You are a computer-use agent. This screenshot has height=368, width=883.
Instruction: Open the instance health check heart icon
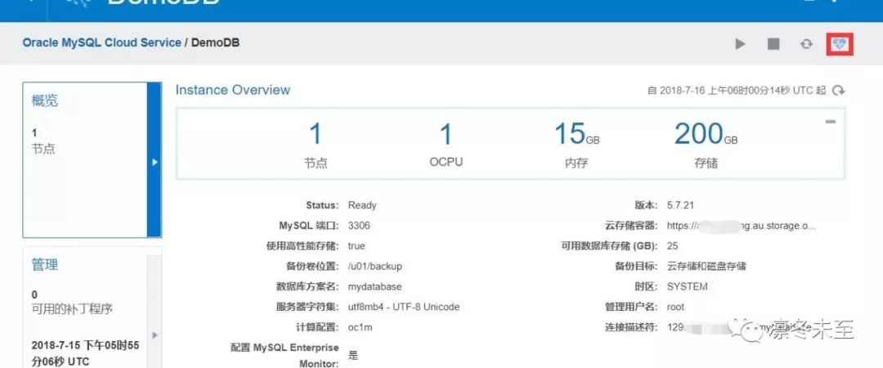click(840, 44)
